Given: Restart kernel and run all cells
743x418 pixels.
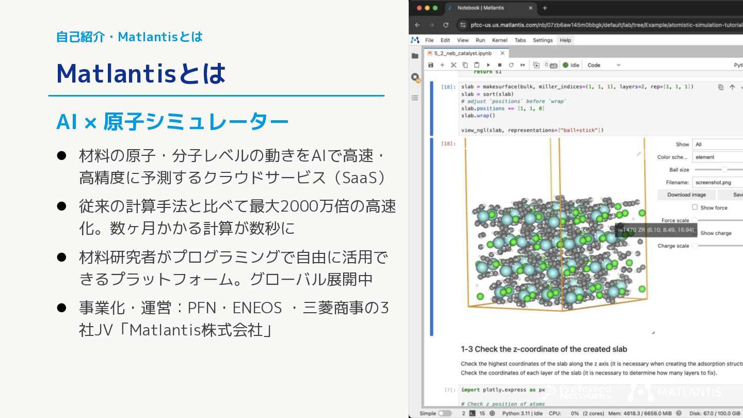Looking at the screenshot, I should 523,65.
